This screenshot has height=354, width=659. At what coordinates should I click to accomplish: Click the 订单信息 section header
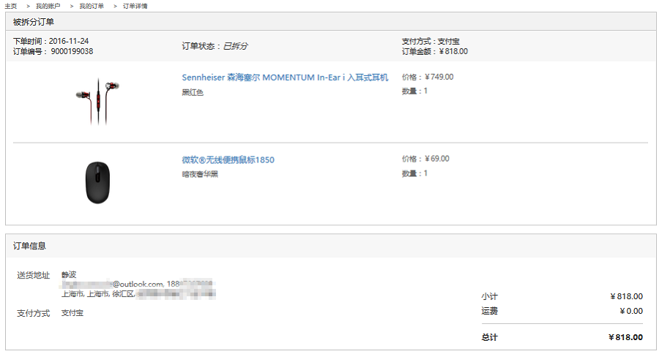click(x=29, y=246)
